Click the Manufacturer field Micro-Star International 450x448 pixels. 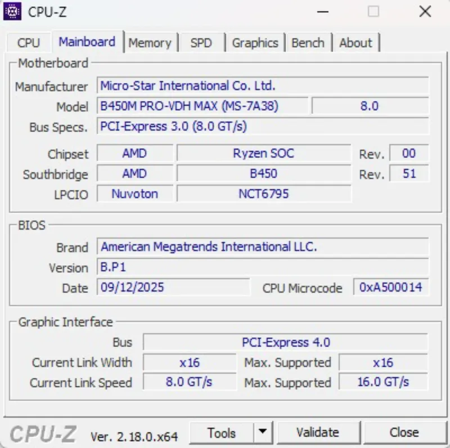(263, 86)
